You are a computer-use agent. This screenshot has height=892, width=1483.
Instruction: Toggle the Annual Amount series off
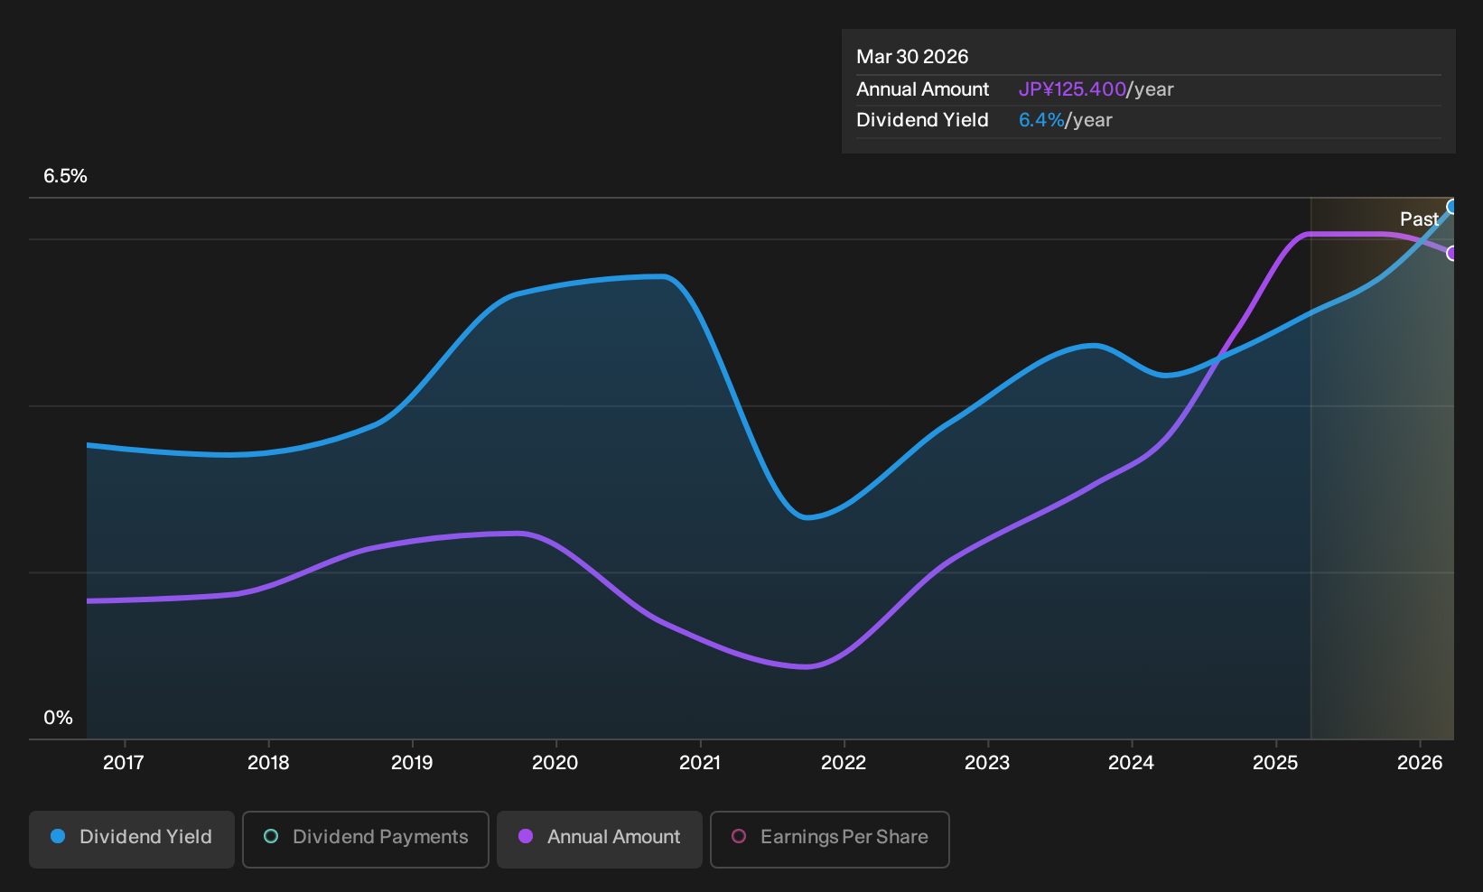click(600, 839)
